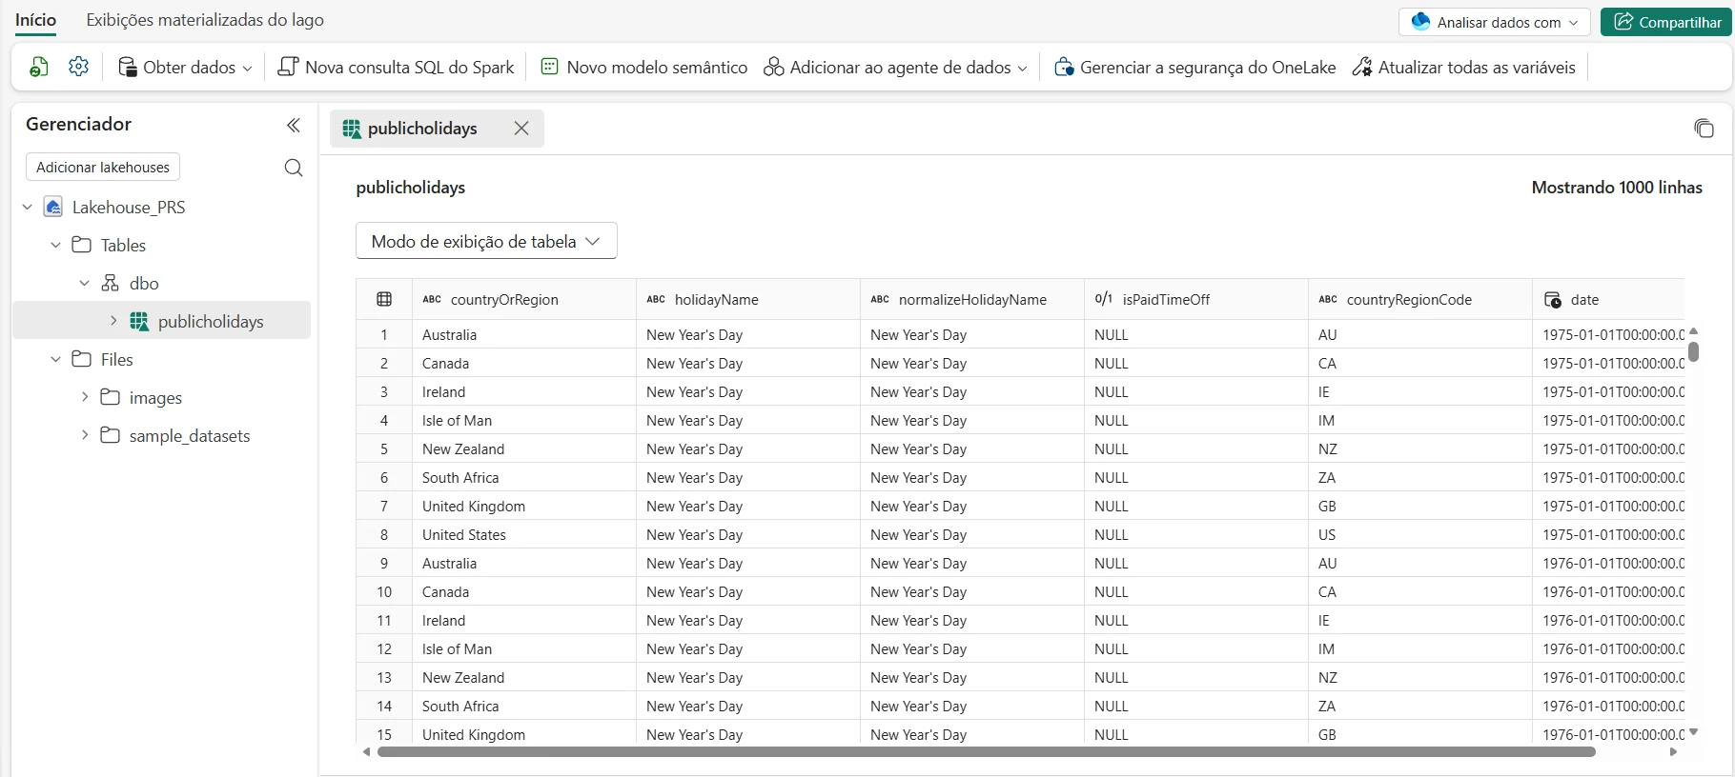The height and width of the screenshot is (777, 1735).
Task: Open Modo de exibição de tabela dropdown
Action: 486,241
